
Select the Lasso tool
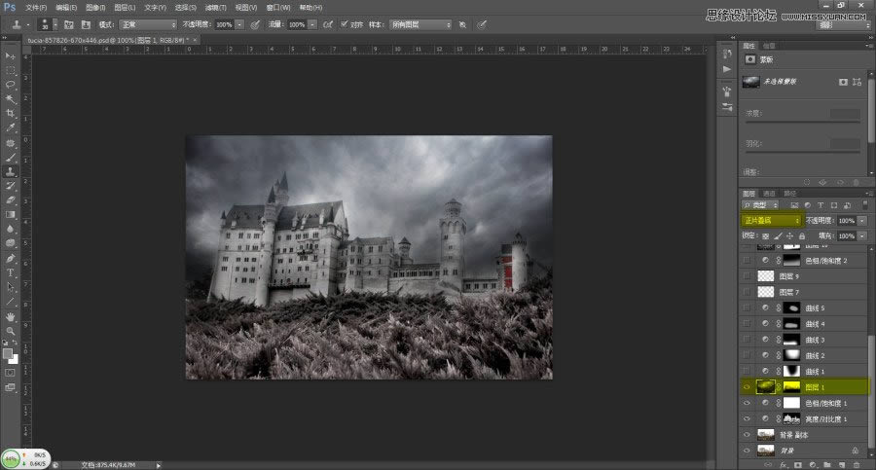click(11, 85)
